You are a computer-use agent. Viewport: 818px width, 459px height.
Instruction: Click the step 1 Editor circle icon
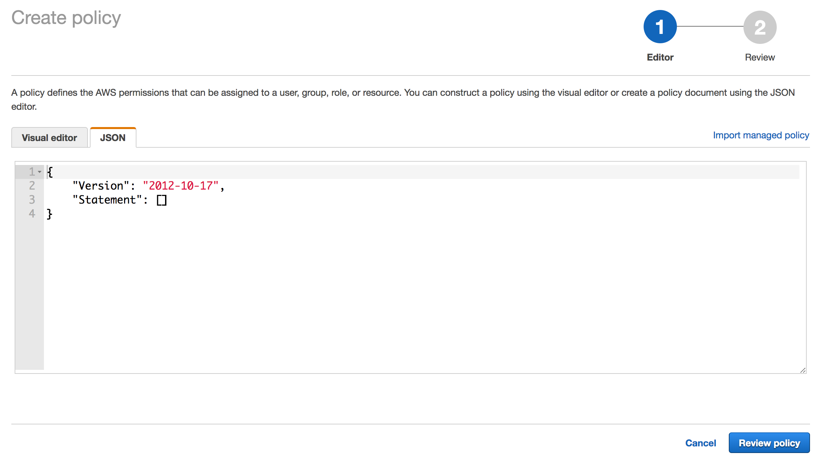click(x=660, y=27)
